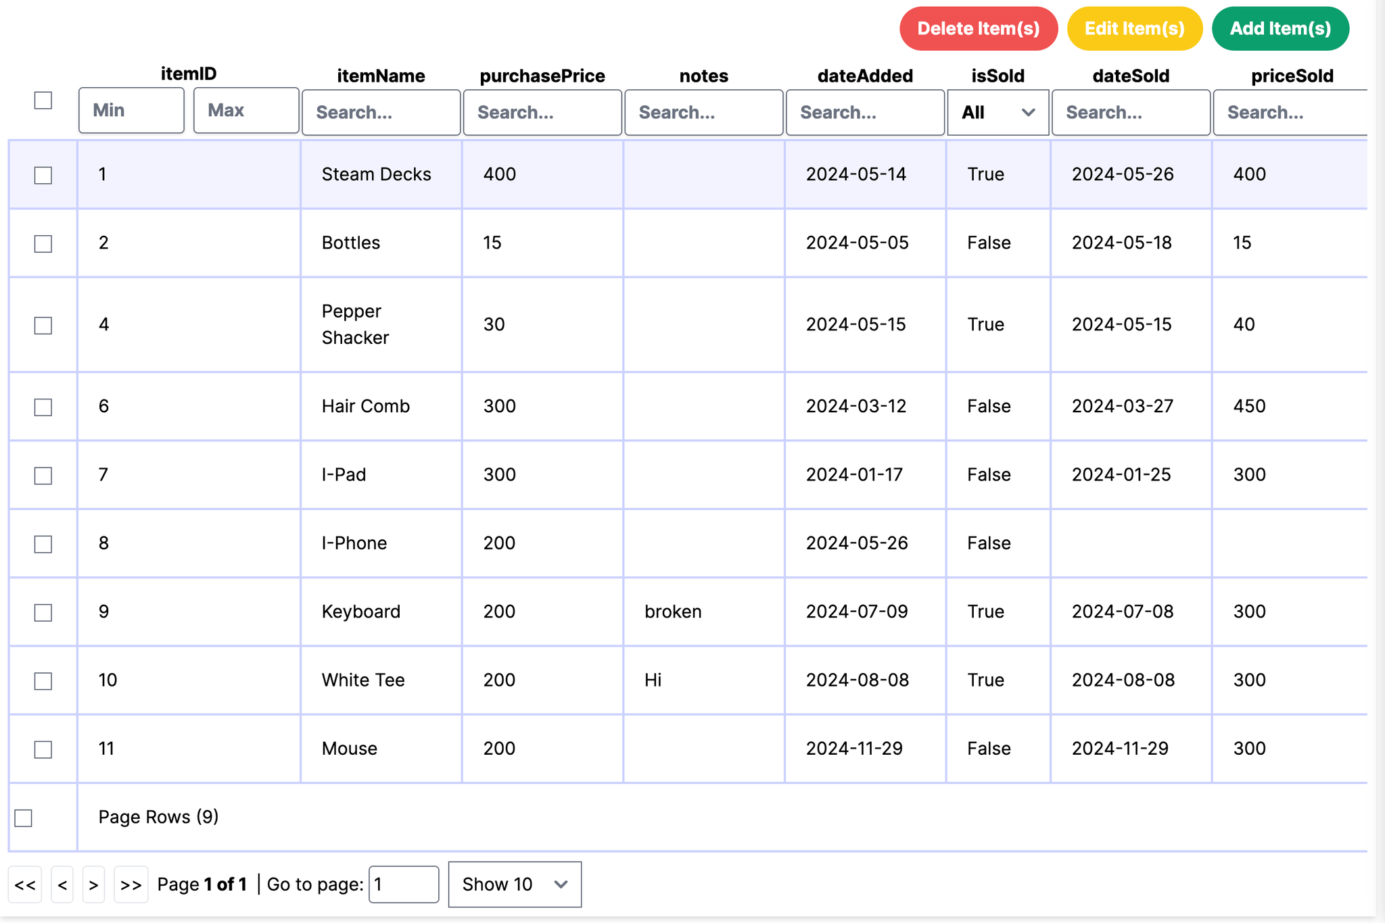The height and width of the screenshot is (923, 1385).
Task: Click the itemName search field
Action: (x=381, y=112)
